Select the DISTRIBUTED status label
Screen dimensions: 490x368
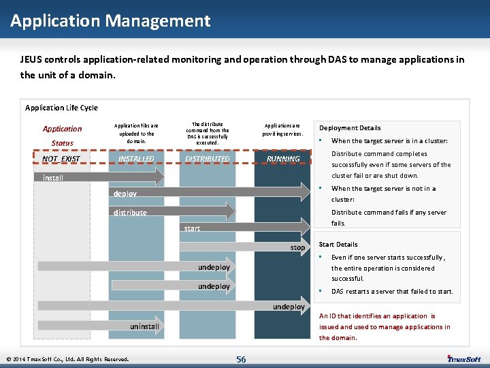coord(207,159)
